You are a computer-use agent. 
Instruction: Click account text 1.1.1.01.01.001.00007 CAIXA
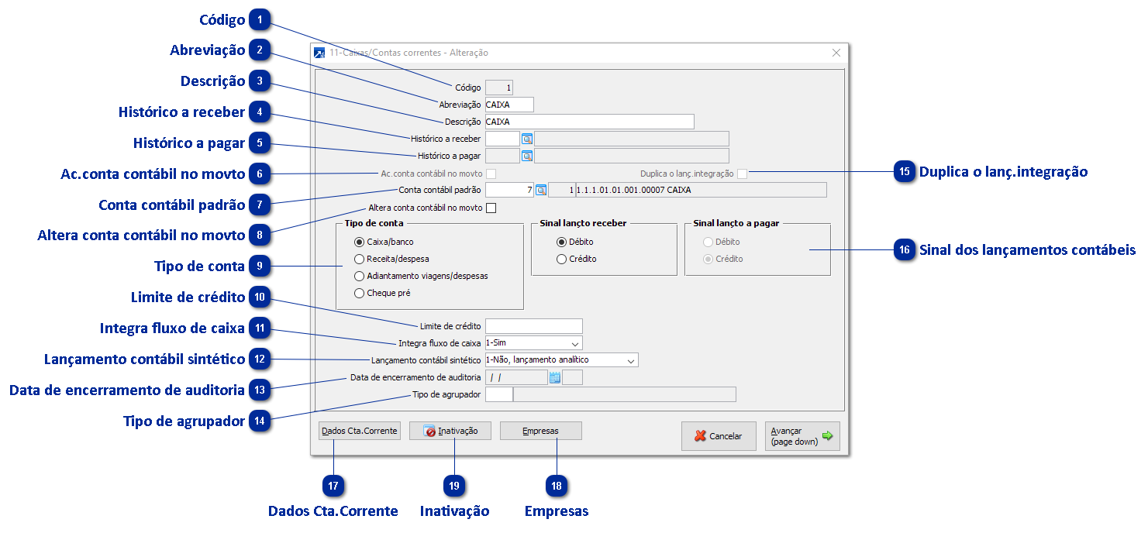(633, 190)
